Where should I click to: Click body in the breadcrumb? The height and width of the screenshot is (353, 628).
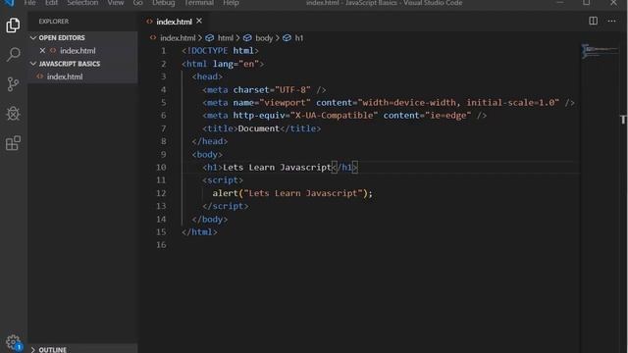(x=264, y=38)
